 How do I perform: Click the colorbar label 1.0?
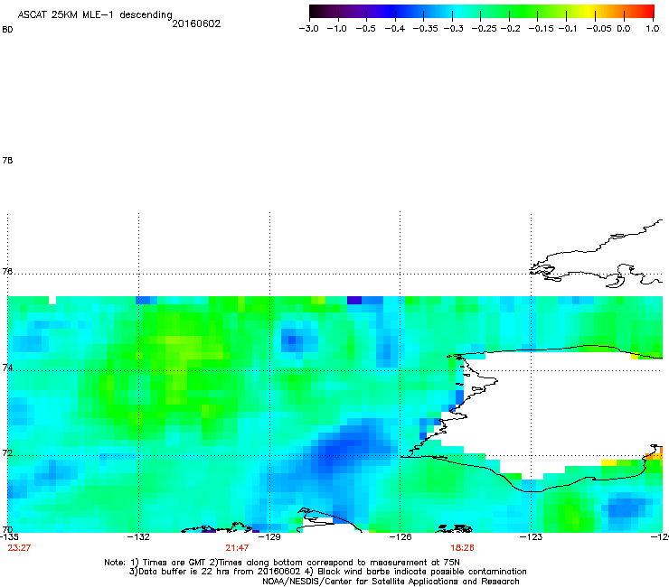pos(653,29)
